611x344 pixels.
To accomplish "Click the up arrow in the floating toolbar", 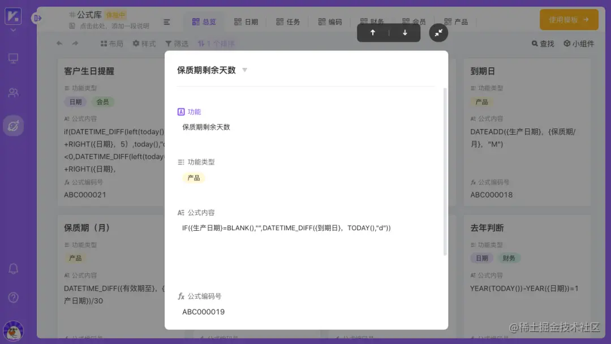I will [x=373, y=33].
